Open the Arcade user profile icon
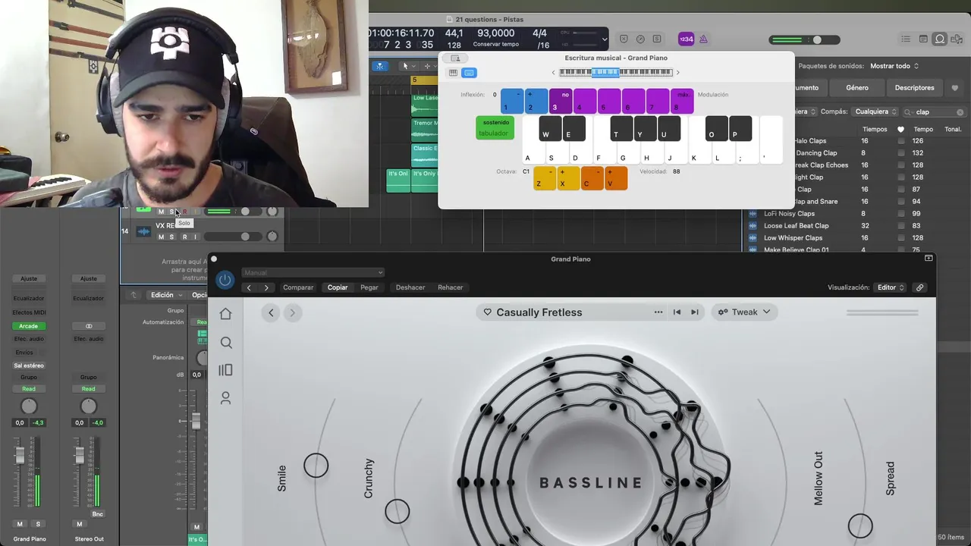The image size is (971, 546). pos(225,397)
